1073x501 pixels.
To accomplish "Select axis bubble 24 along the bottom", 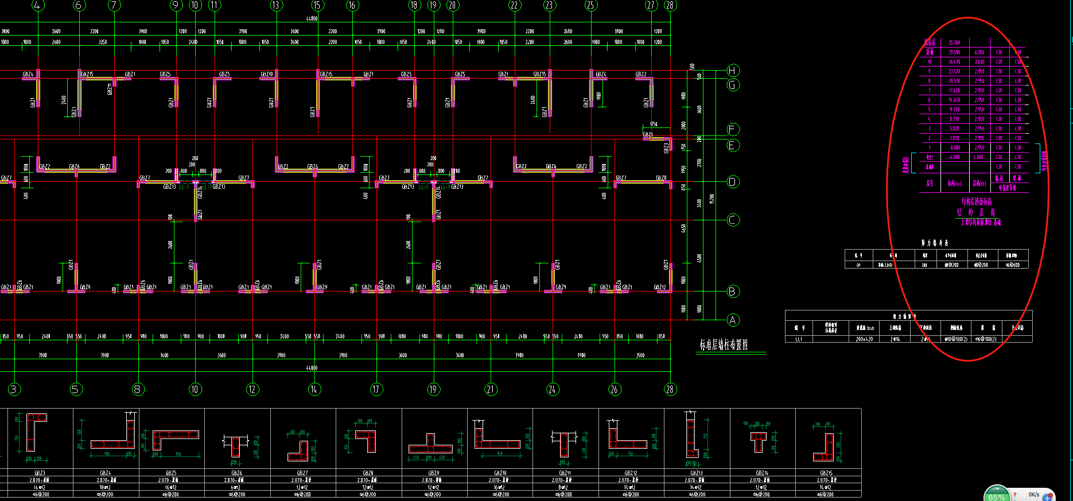I will click(553, 389).
